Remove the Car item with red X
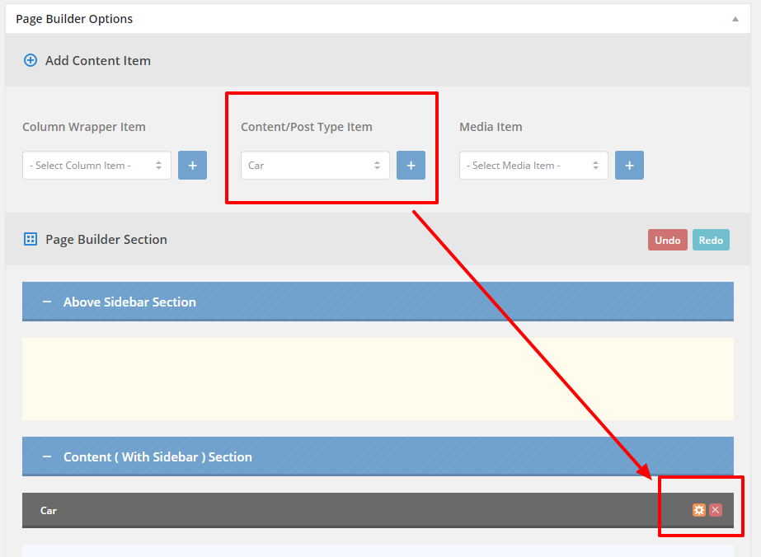761x557 pixels. click(716, 510)
